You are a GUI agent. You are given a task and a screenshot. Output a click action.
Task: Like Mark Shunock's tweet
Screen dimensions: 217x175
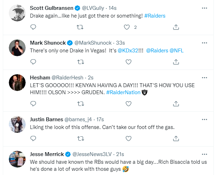click(128, 62)
